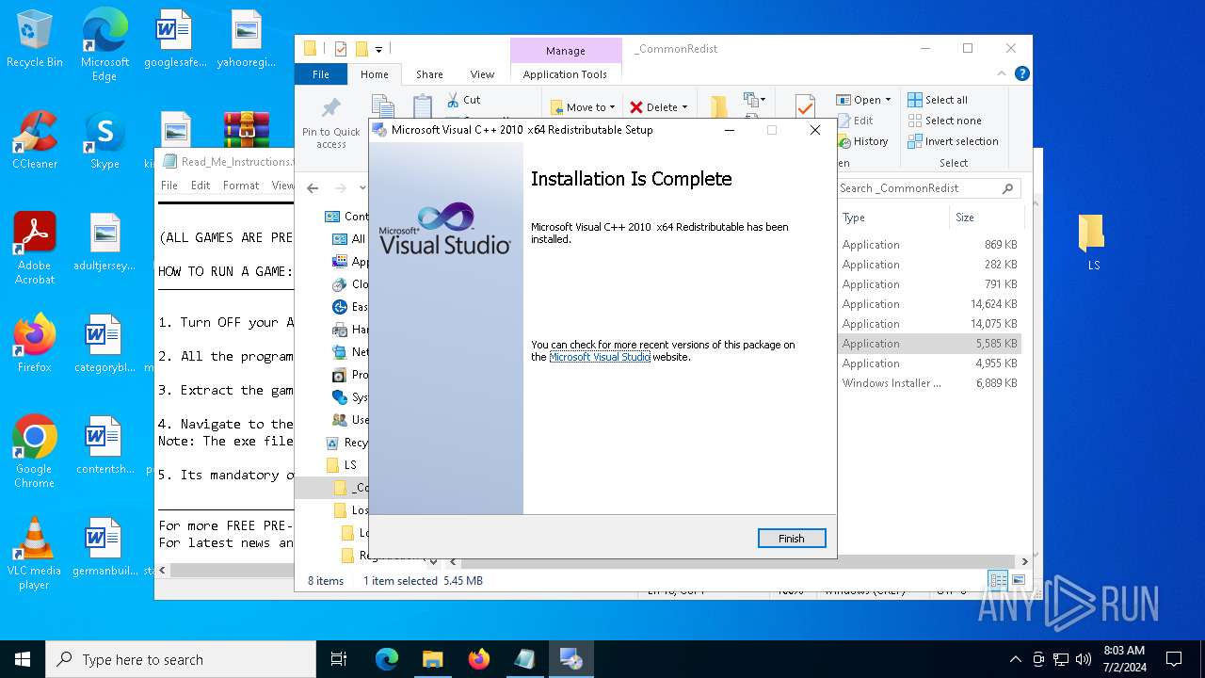1205x678 pixels.
Task: Click Select all in ribbon
Action: 938,100
